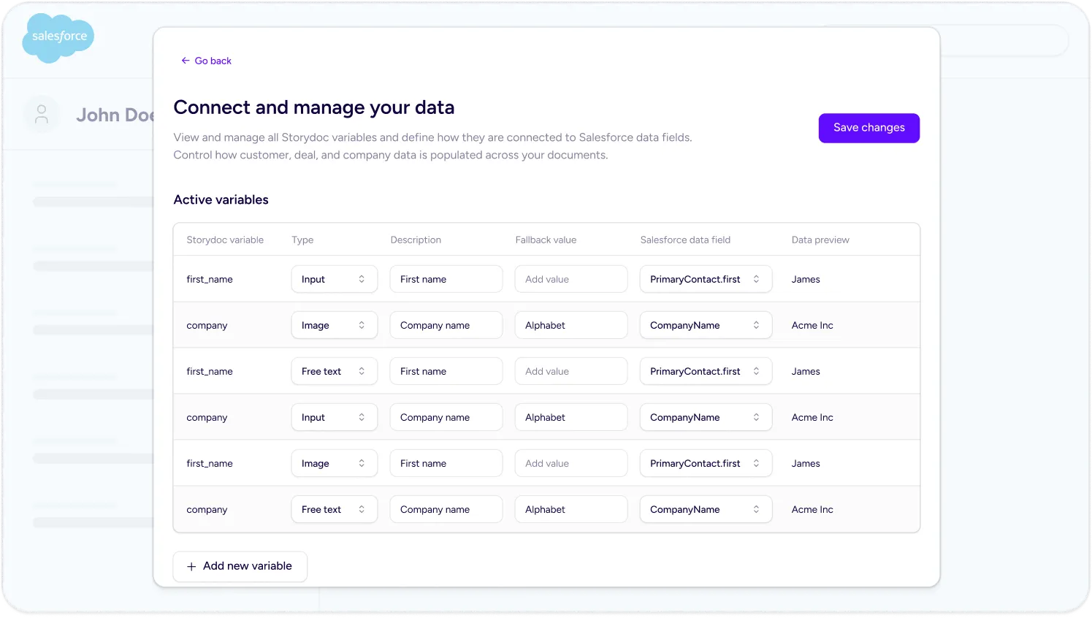Edit Company name description in company Image row
This screenshot has width=1092, height=618.
[446, 325]
